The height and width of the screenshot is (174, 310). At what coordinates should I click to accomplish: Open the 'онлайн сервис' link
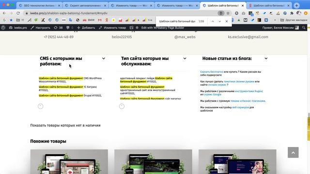217,85
